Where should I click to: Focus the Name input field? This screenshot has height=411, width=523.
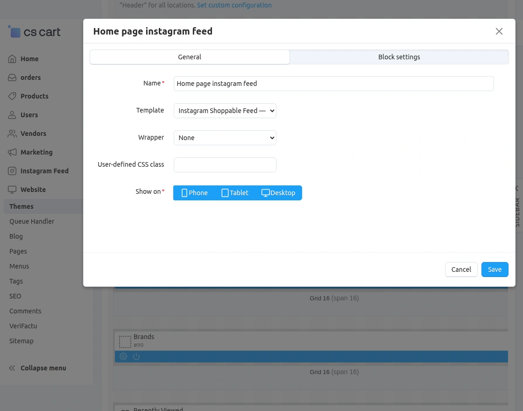point(333,84)
